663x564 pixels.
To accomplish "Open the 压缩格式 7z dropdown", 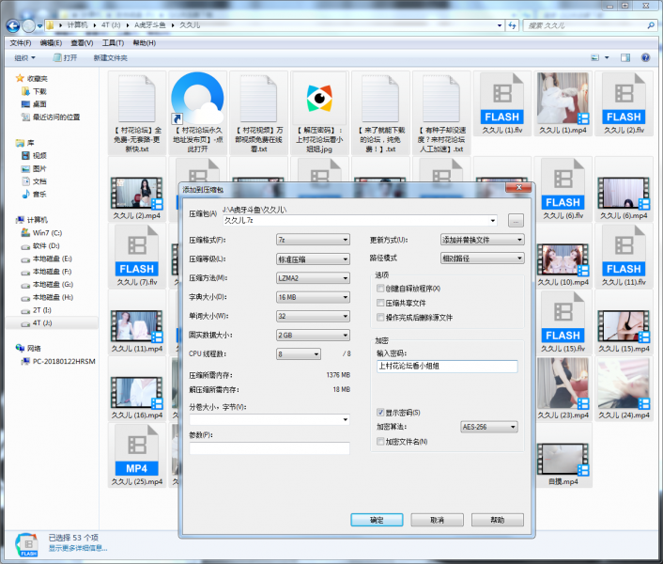I will click(x=313, y=240).
